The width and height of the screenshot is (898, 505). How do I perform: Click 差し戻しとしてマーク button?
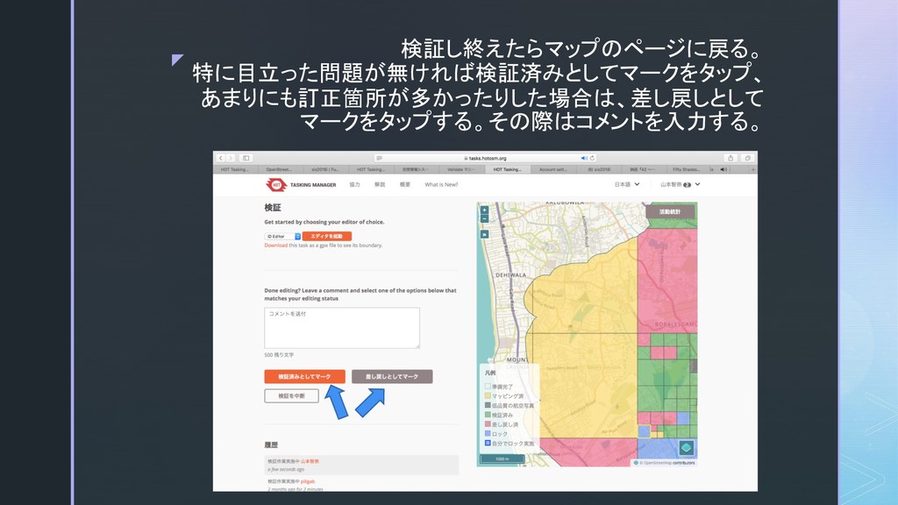tap(392, 376)
